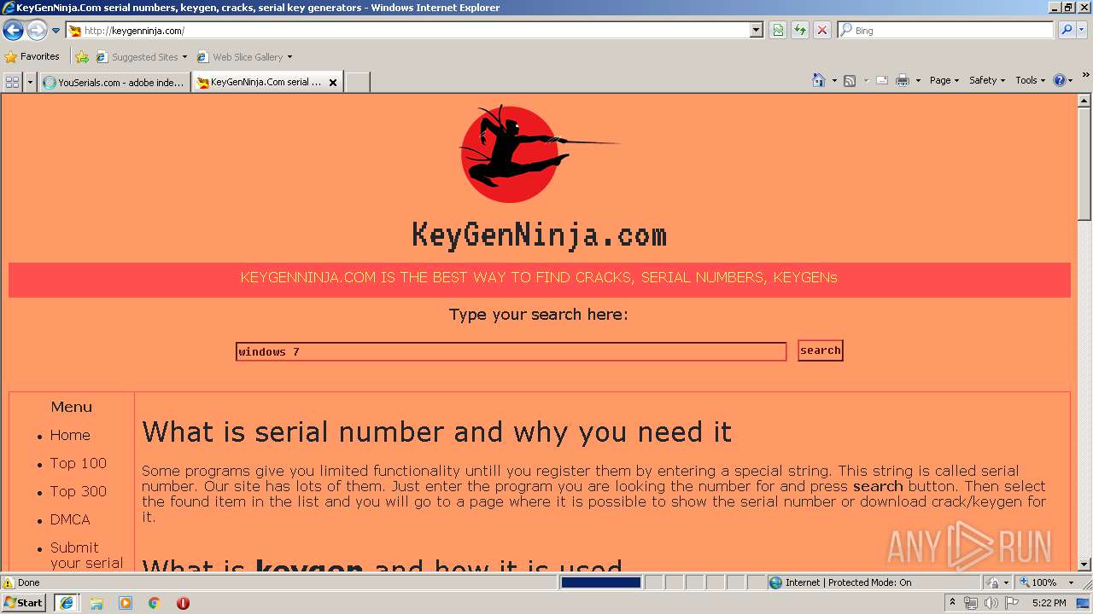This screenshot has height=614, width=1093.
Task: Open Submit your serial link
Action: (x=86, y=555)
